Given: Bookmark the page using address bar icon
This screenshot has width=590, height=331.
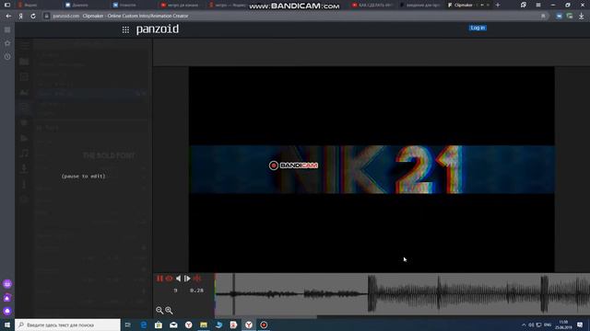Looking at the screenshot, I should (x=543, y=17).
